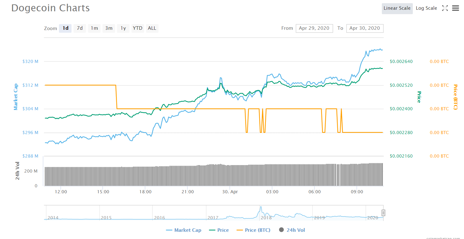This screenshot has height=239, width=464.
Task: Toggle 24h Vol series in legend
Action: 292,230
